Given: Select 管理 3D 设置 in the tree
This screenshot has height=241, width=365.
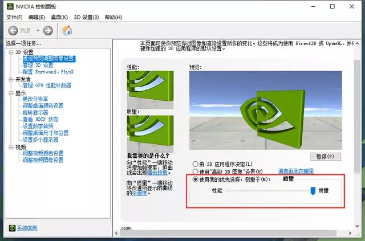Looking at the screenshot, I should 38,65.
